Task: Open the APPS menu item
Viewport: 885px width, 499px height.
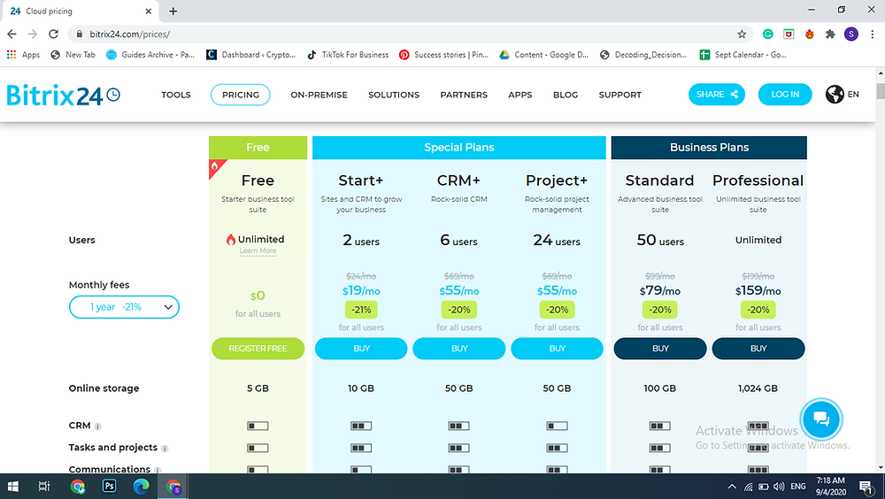Action: click(519, 95)
